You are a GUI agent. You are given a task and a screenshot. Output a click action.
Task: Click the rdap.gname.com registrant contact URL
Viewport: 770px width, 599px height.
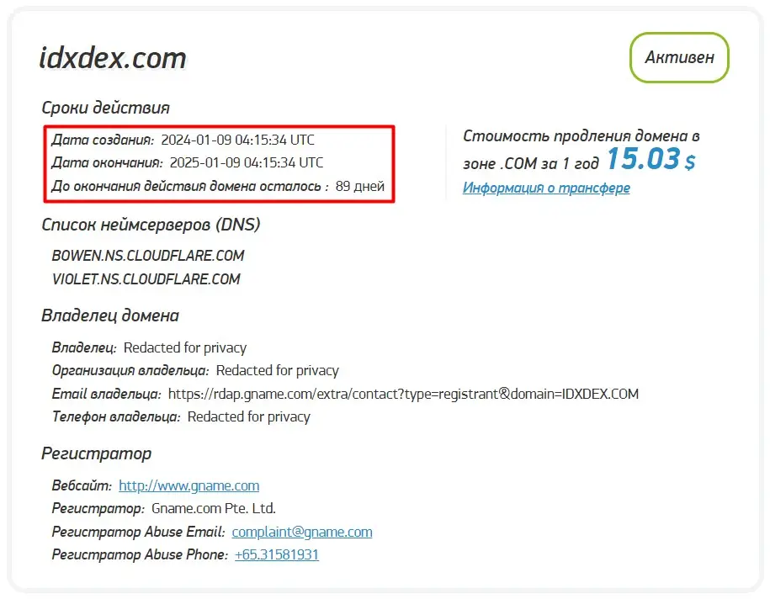403,394
